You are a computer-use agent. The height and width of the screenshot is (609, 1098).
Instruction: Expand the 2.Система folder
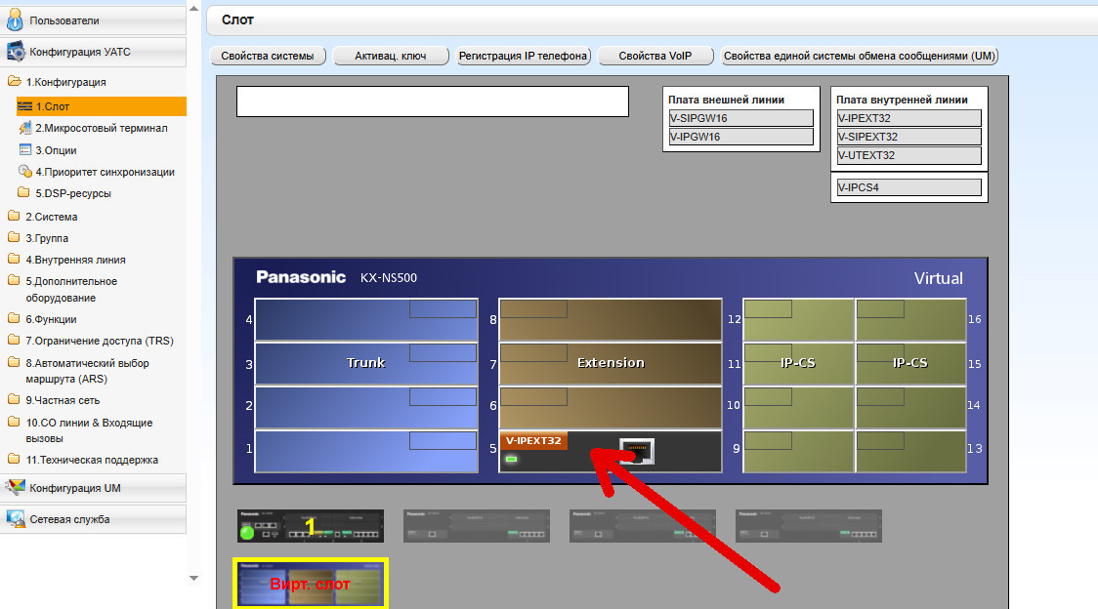click(x=14, y=216)
